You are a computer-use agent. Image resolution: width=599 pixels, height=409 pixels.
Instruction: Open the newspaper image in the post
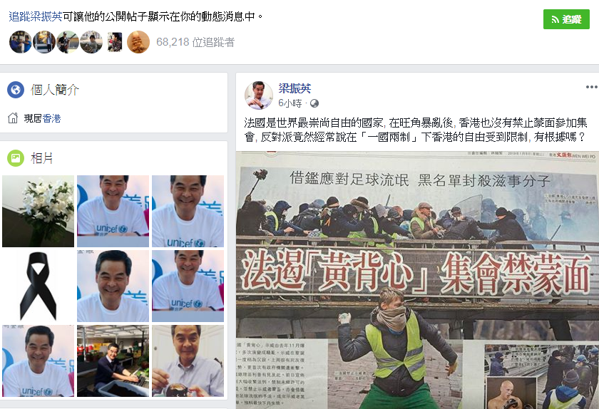click(417, 280)
